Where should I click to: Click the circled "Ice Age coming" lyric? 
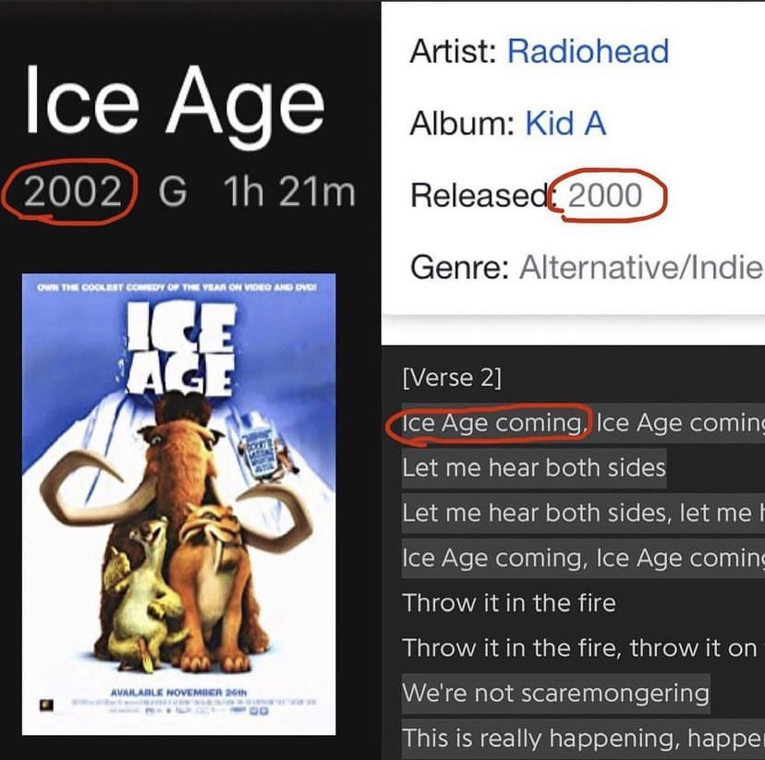[x=491, y=423]
